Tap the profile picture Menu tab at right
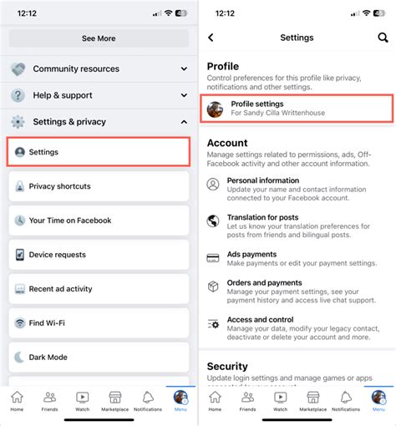 point(378,401)
